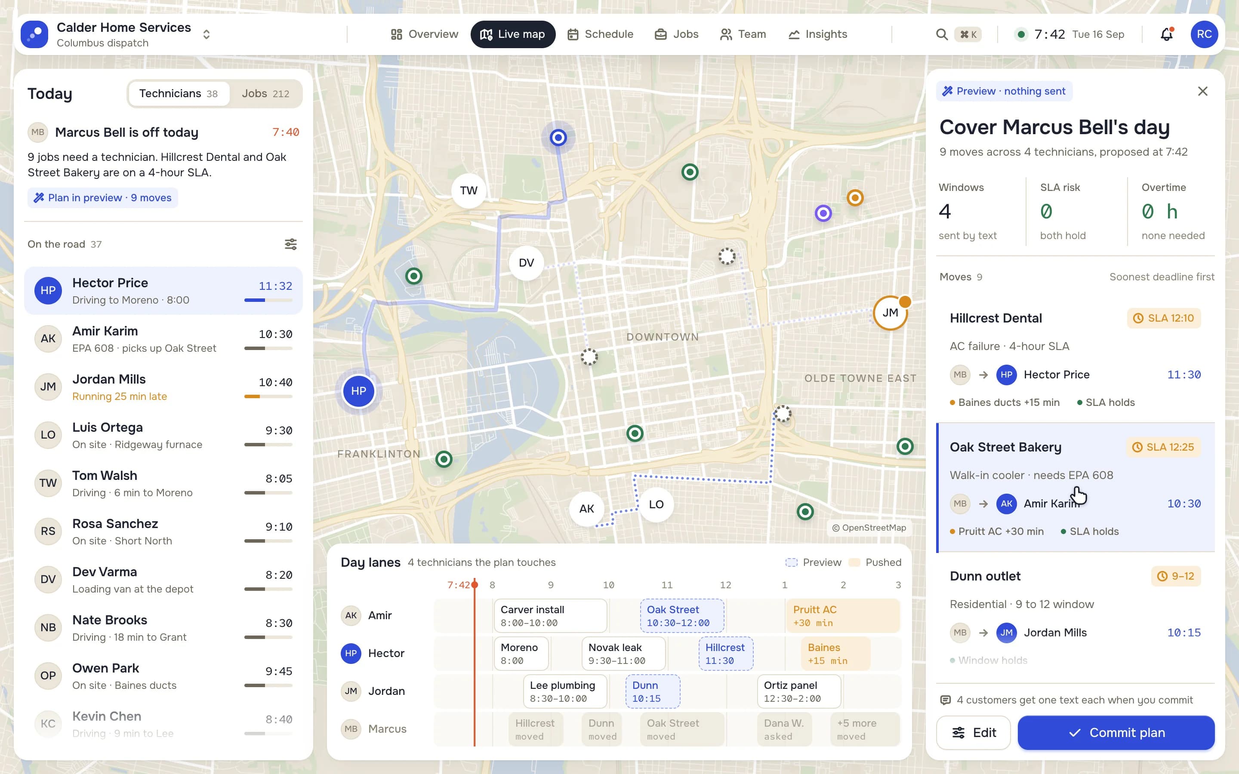Select the Hector Price technician row
The width and height of the screenshot is (1239, 774).
163,291
